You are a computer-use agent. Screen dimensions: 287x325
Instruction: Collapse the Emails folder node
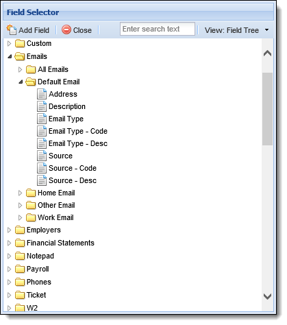(x=10, y=56)
